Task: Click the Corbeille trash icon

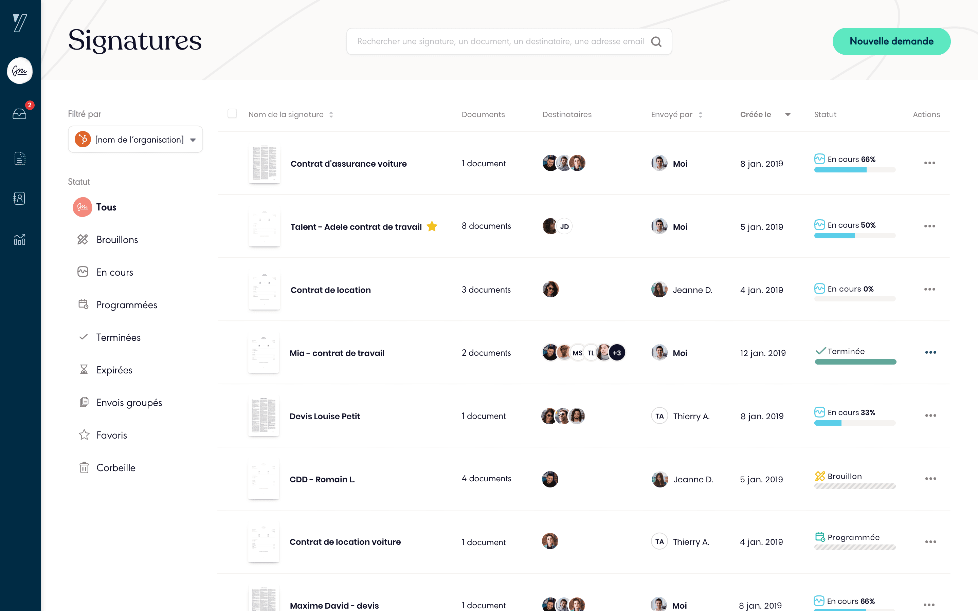Action: click(x=84, y=467)
